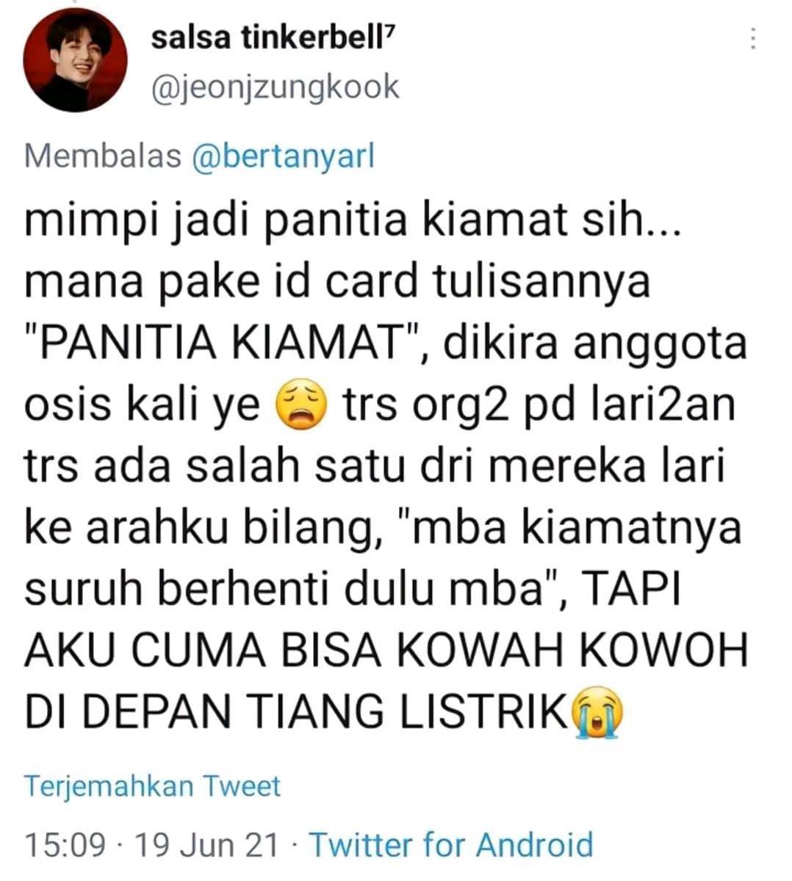Tap the Membalas reply label
Image resolution: width=792 pixels, height=881 pixels.
pyautogui.click(x=102, y=156)
